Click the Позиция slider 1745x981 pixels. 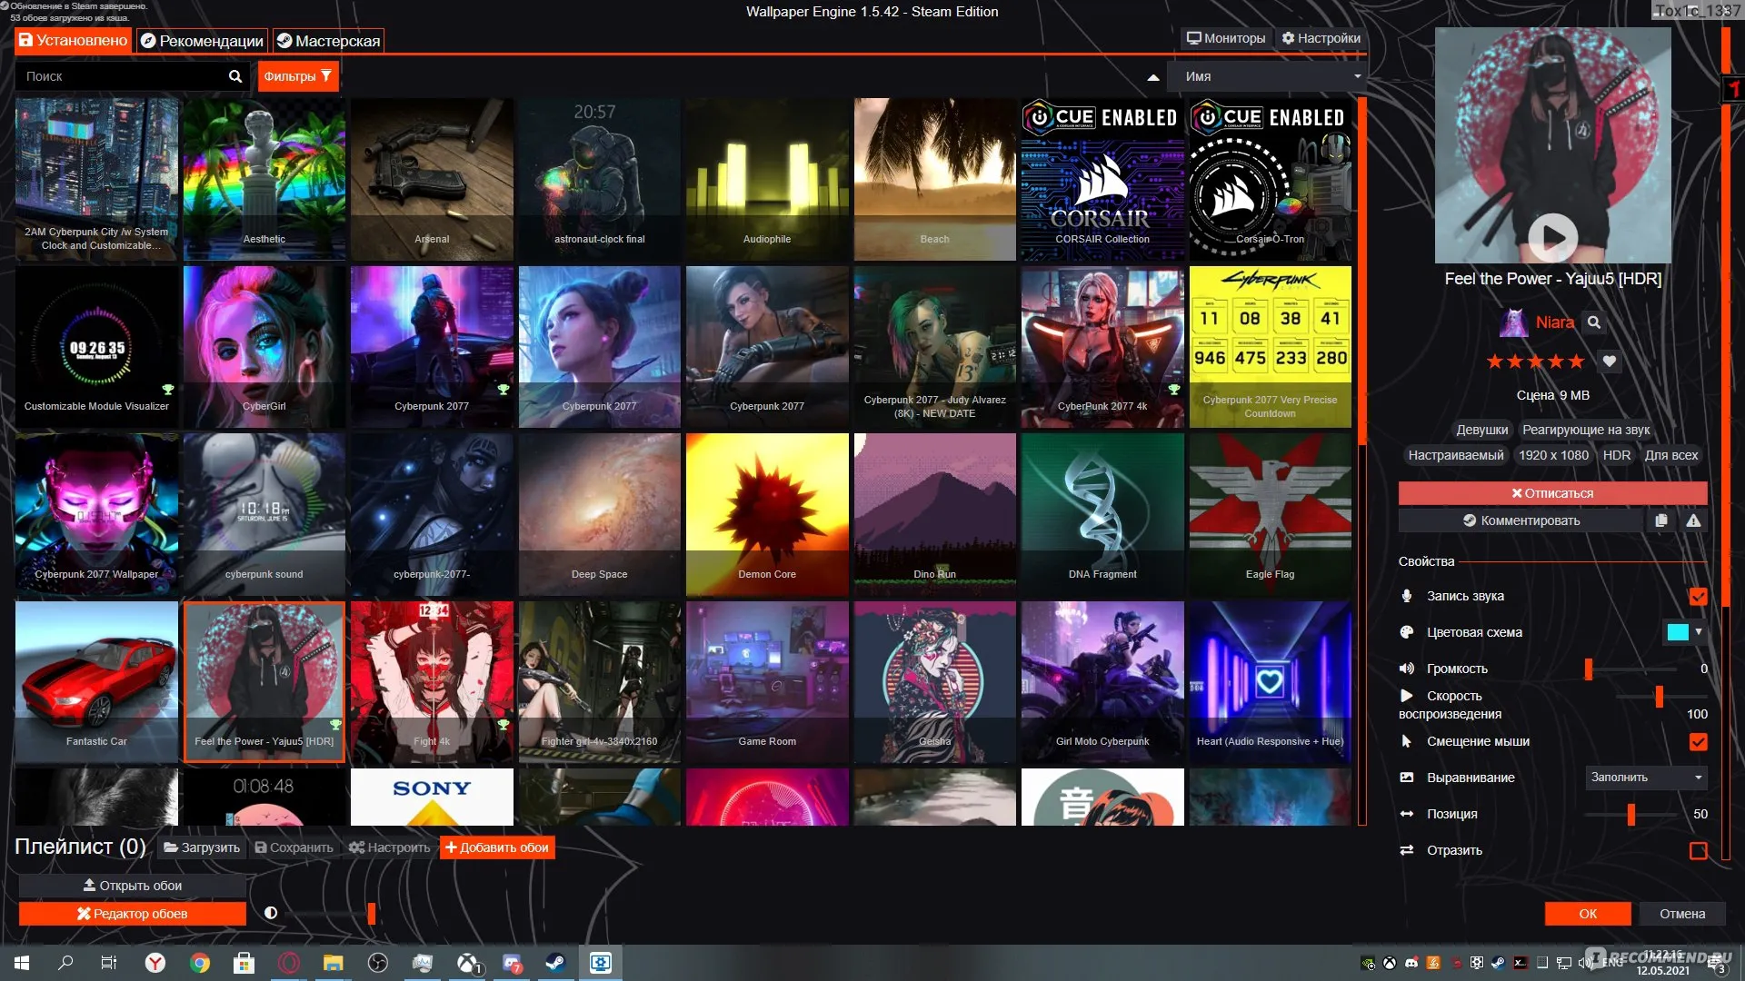click(x=1631, y=815)
